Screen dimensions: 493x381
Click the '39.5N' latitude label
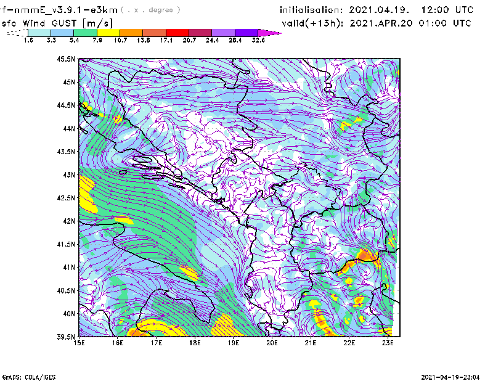[x=66, y=337]
